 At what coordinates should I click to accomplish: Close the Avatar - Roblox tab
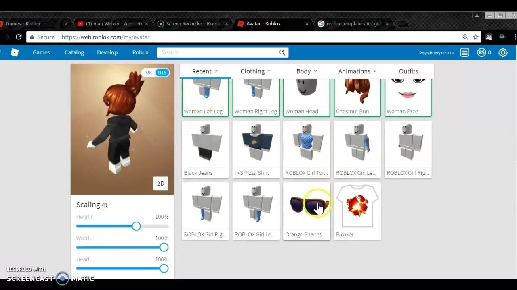coord(307,24)
